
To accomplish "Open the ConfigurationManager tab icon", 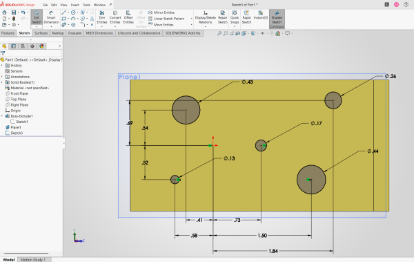I will [x=23, y=46].
